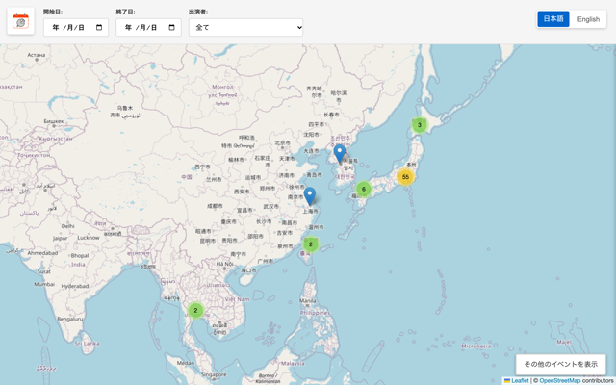Screen dimensions: 616x385
Task: Click the Việt Nam country label
Action: pos(237,299)
